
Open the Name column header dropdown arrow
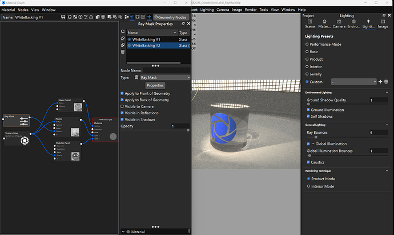(x=175, y=33)
